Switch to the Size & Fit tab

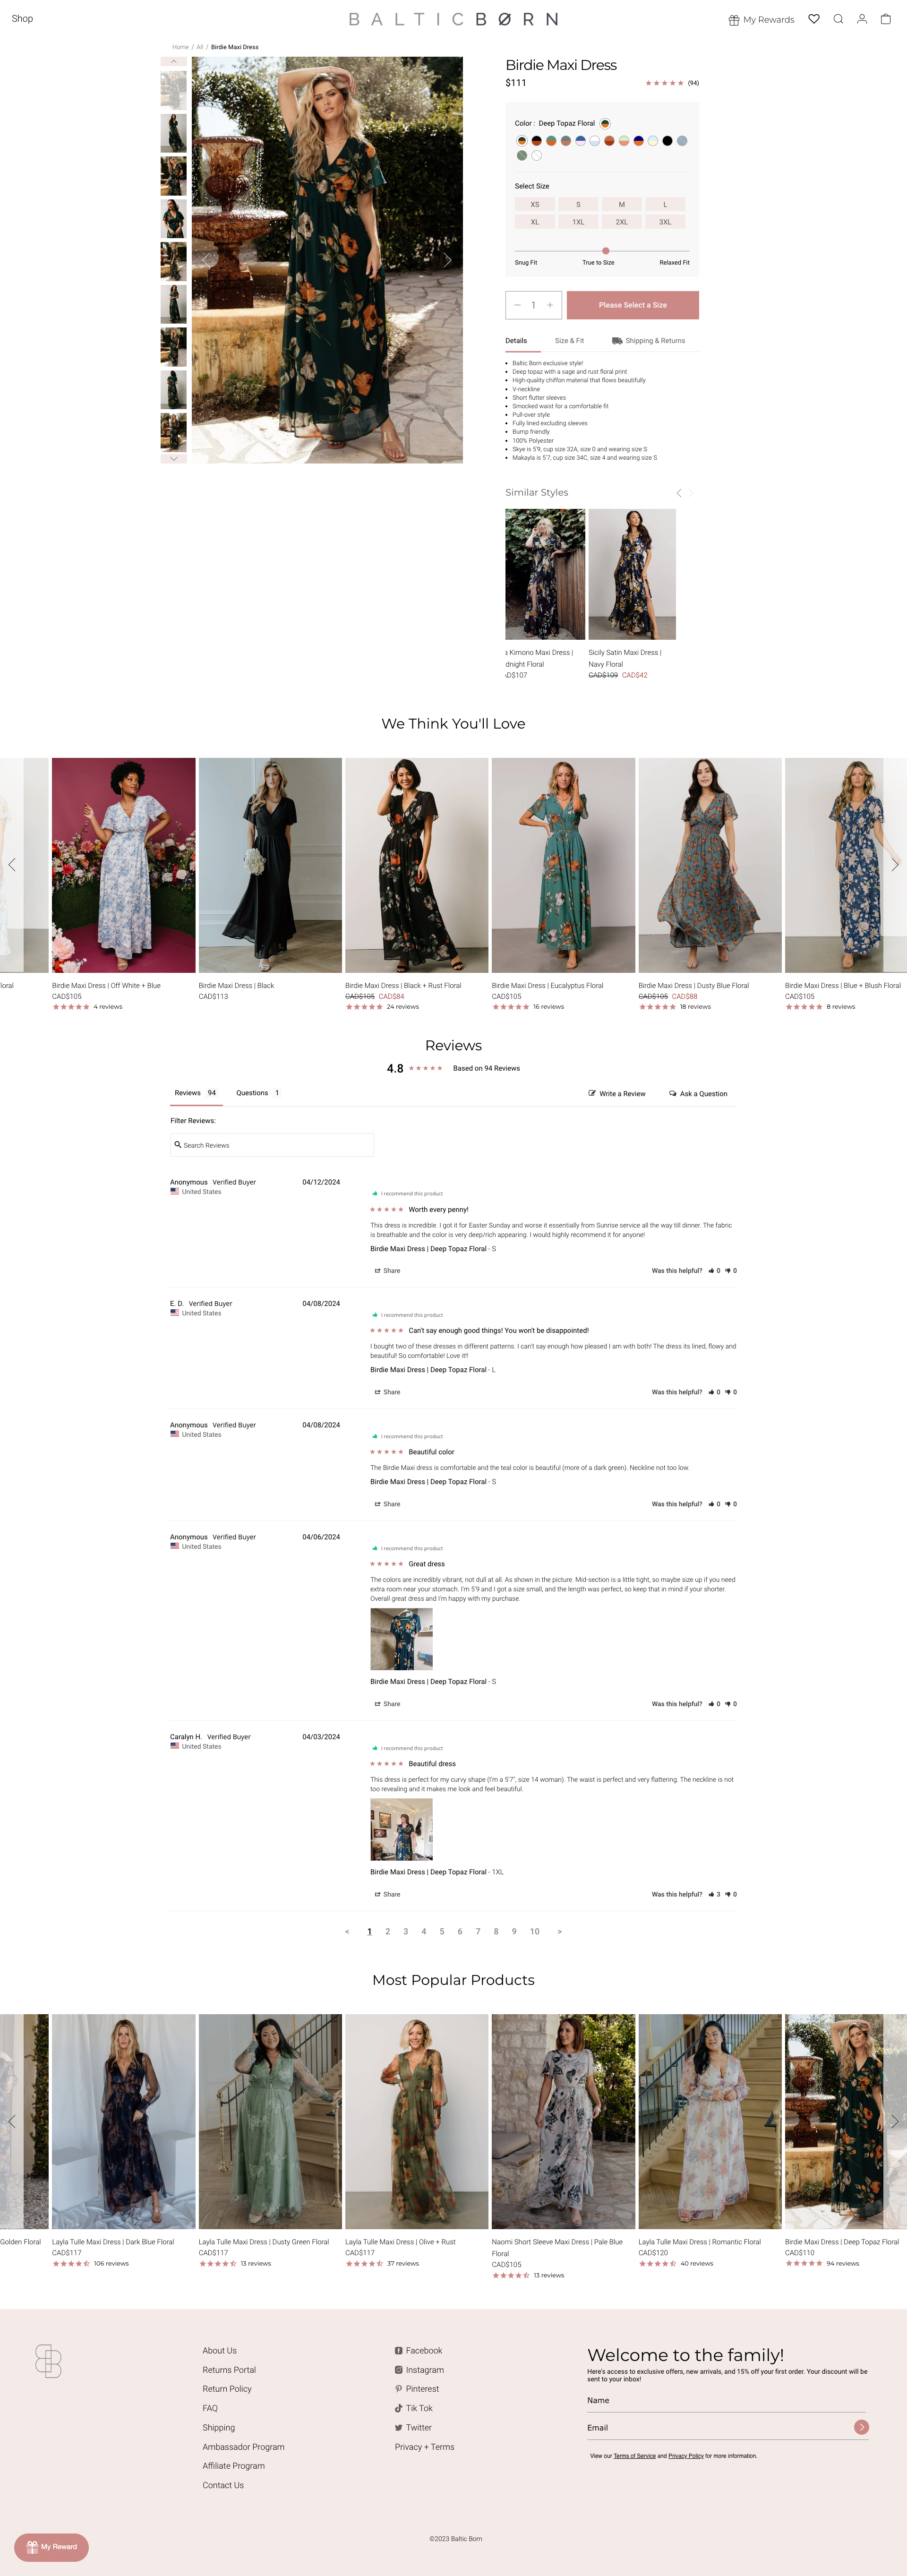click(x=569, y=341)
